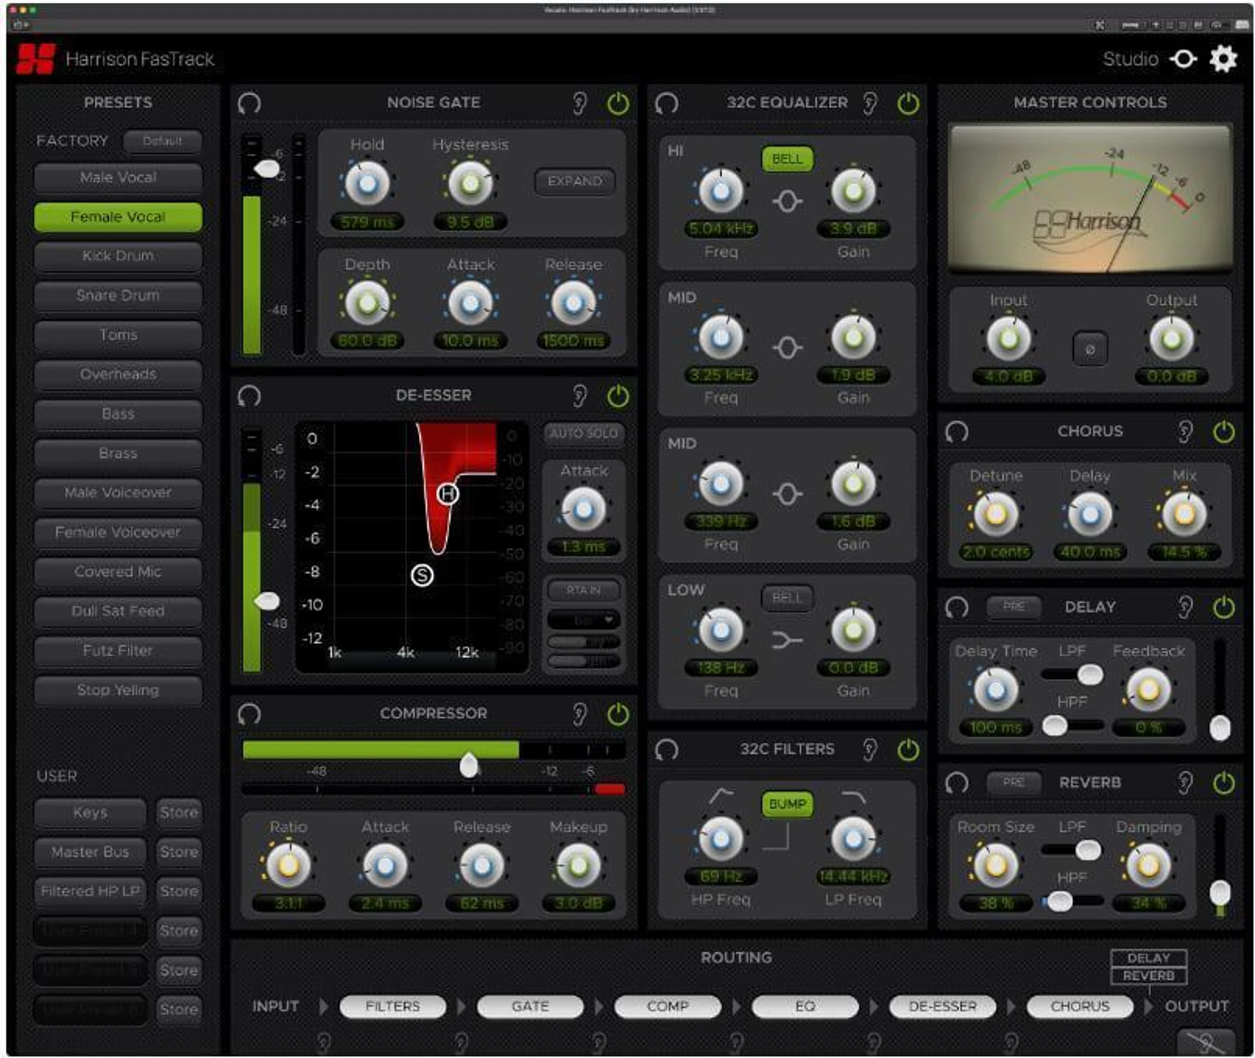Reset the 32C Filters module

pos(666,750)
